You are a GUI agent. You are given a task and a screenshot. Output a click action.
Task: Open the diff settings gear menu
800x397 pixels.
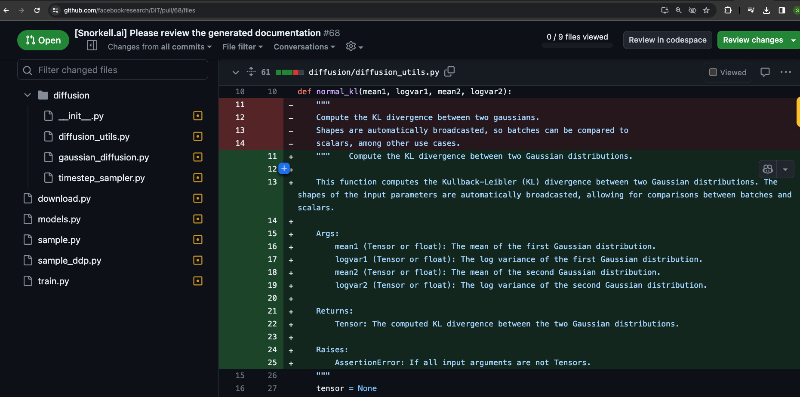click(354, 46)
